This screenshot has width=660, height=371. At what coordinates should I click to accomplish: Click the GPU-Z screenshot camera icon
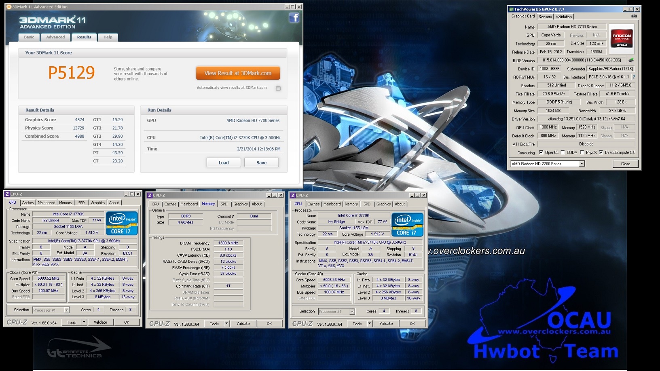[634, 16]
